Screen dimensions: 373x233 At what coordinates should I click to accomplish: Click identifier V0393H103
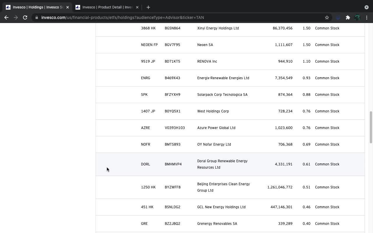175,128
